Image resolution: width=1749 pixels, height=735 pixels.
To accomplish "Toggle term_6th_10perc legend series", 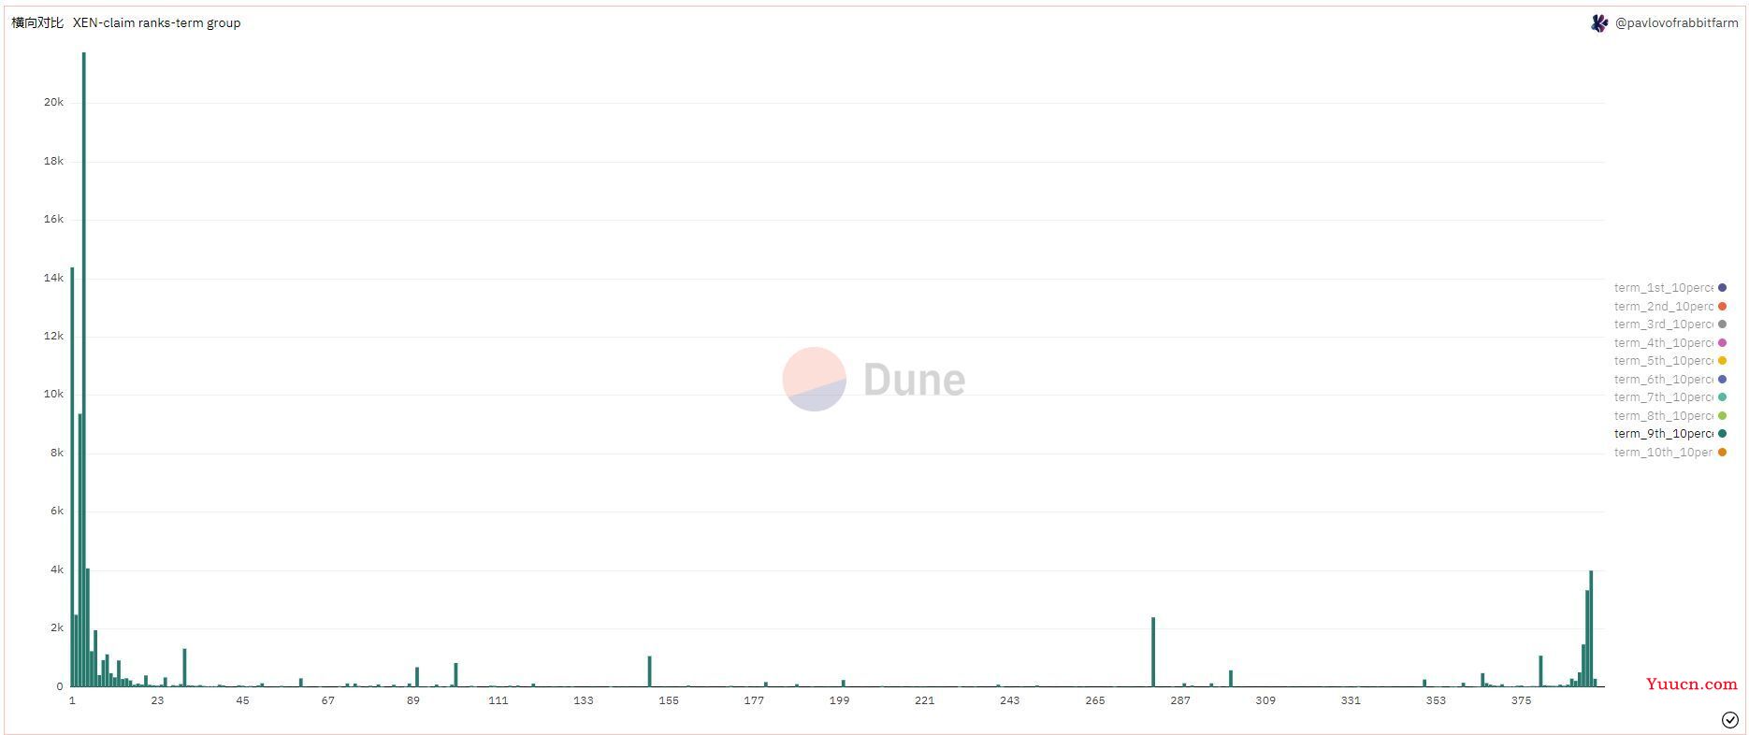I will pyautogui.click(x=1669, y=380).
